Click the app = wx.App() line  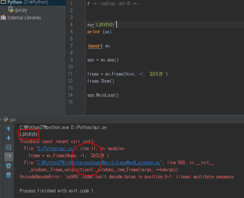pos(103,60)
